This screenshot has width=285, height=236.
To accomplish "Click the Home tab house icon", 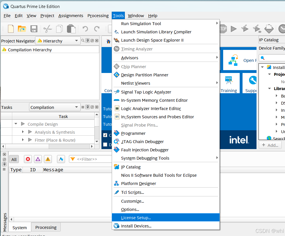I will 108,41.
